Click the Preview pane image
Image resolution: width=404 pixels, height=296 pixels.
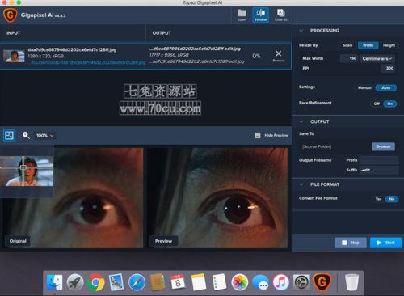[217, 198]
